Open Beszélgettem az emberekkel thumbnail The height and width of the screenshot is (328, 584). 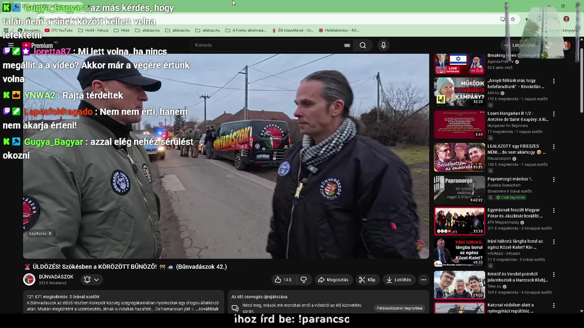pos(459,157)
